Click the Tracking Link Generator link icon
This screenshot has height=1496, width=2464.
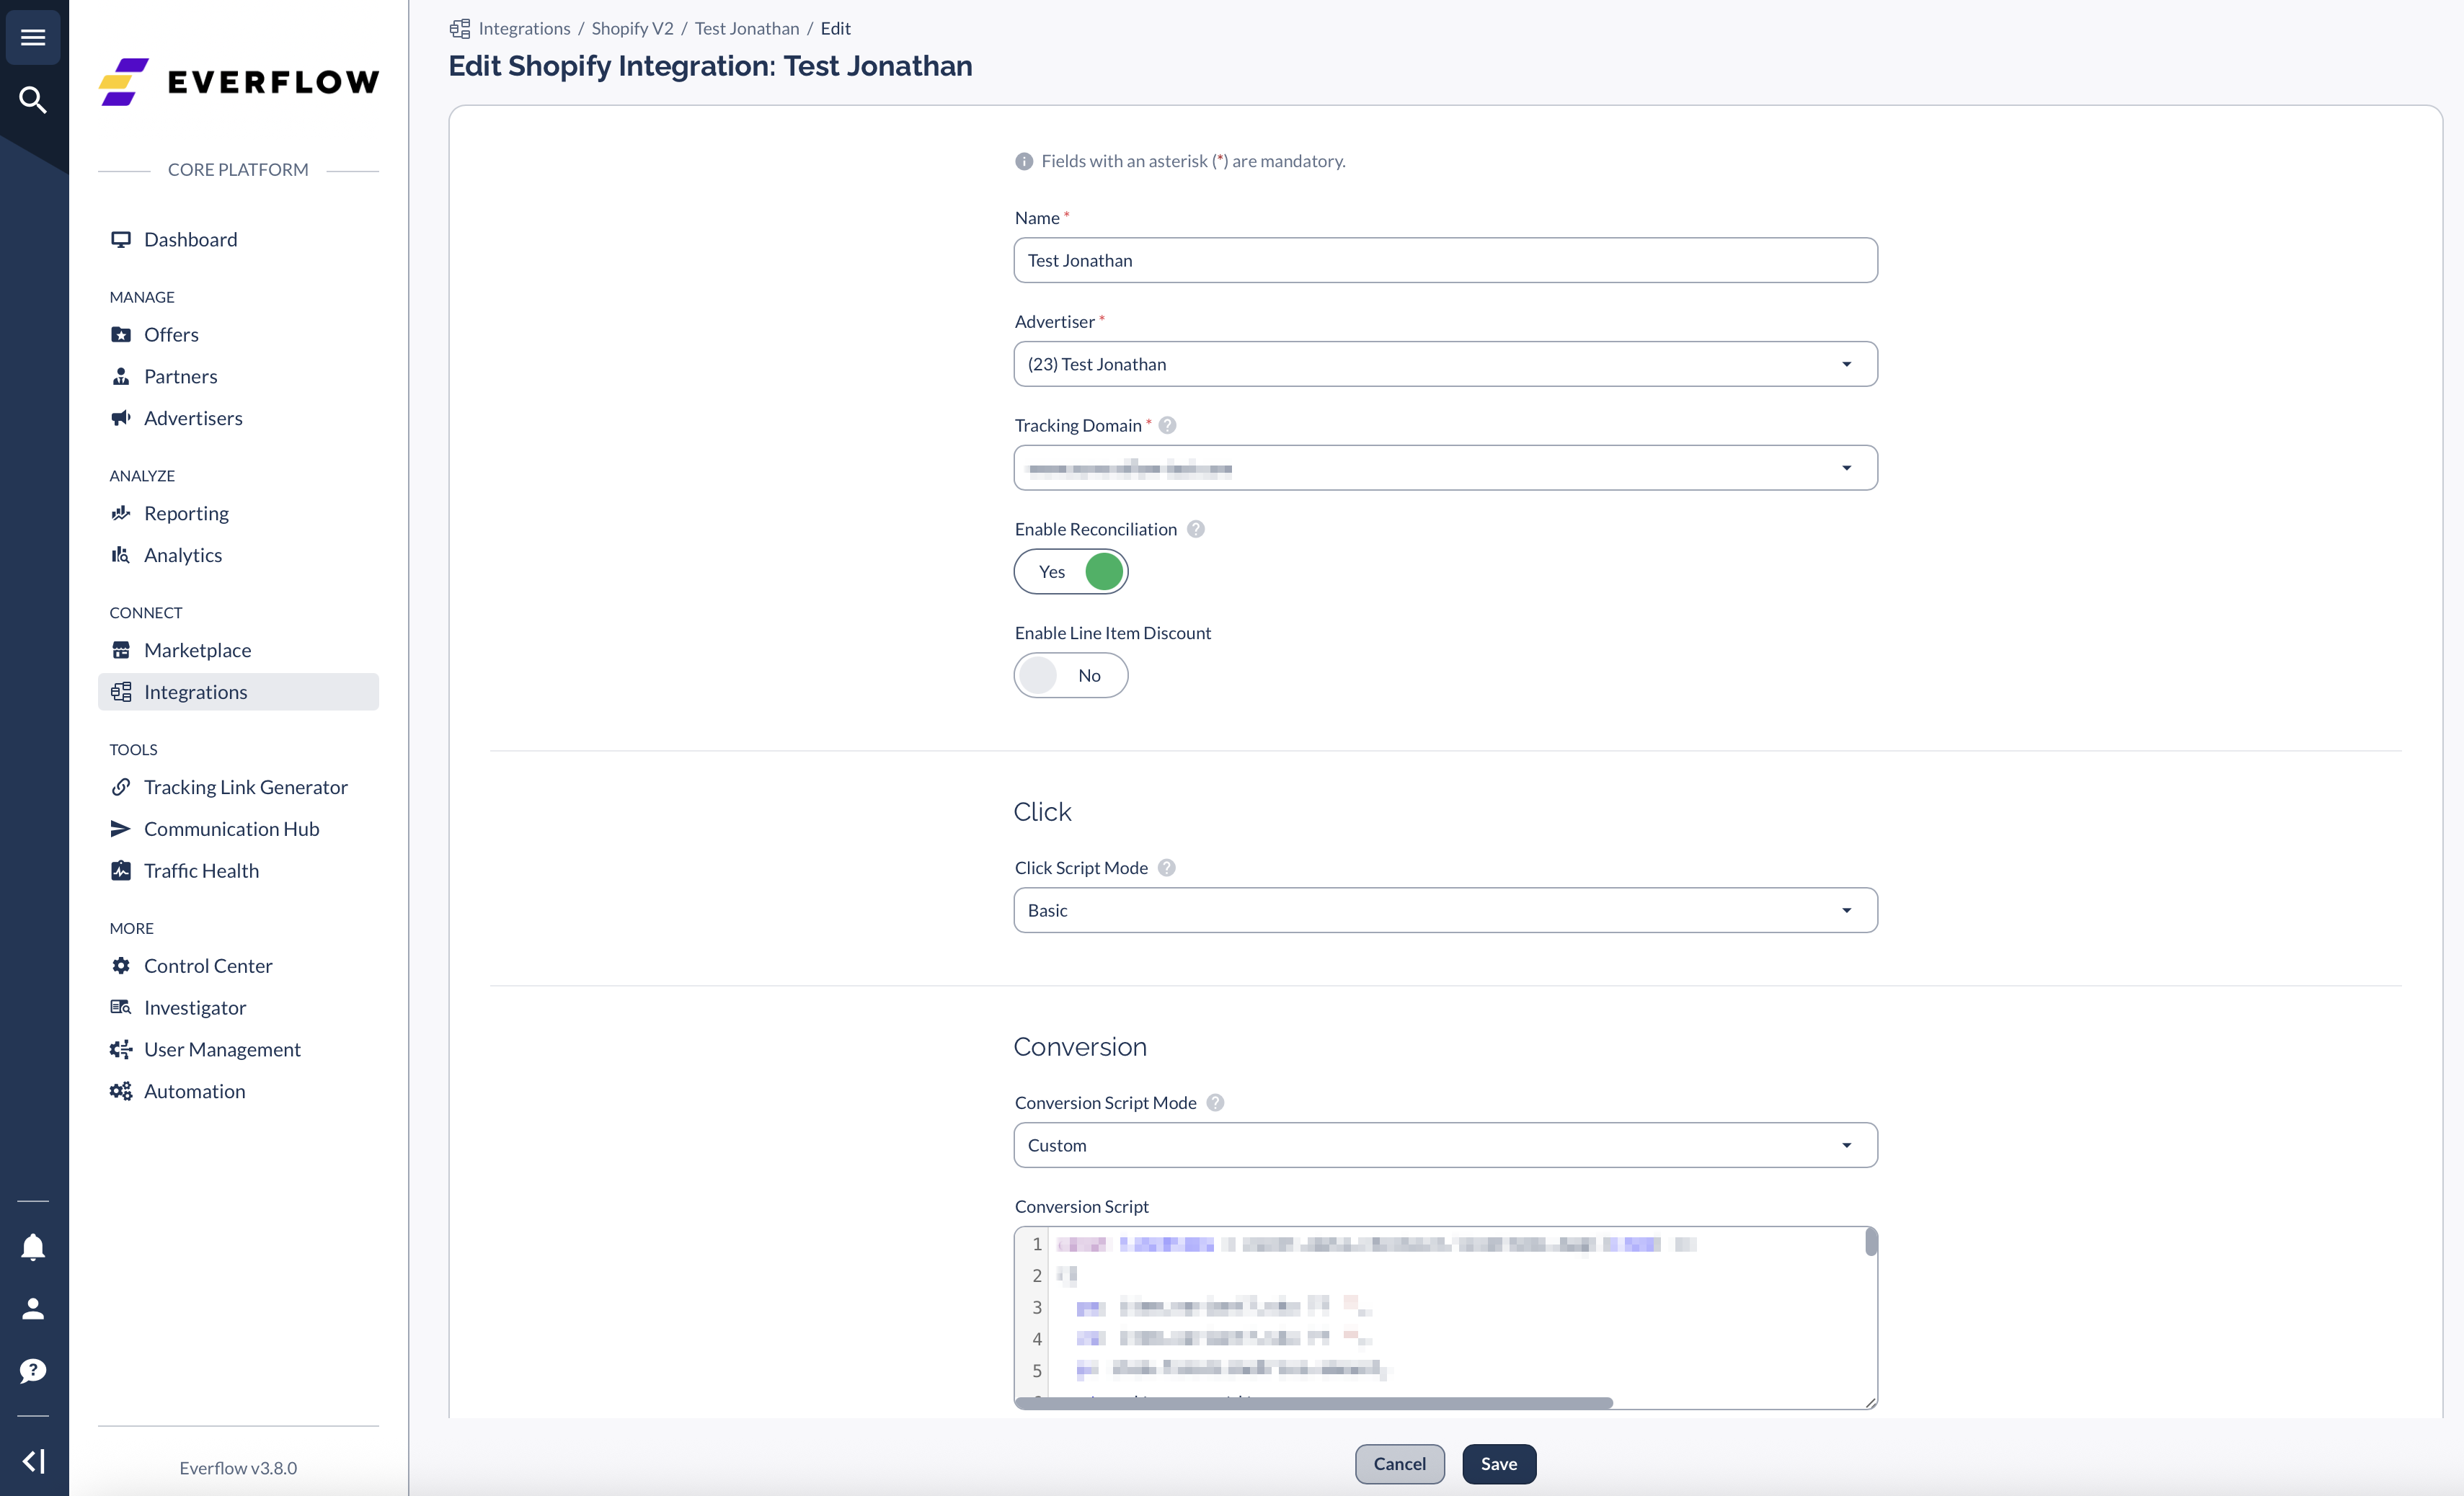[121, 786]
